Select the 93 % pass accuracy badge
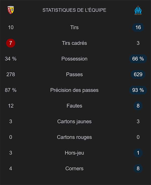151x185 pixels. pyautogui.click(x=138, y=90)
